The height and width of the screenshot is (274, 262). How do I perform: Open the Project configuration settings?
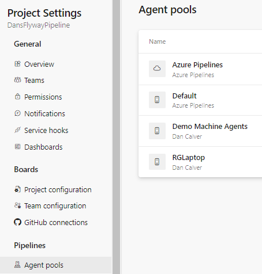[53, 190]
